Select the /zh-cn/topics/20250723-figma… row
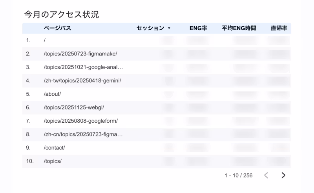Viewport: 314px width, 193px height. click(x=83, y=134)
